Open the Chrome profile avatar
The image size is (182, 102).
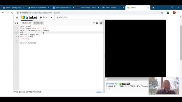(174, 12)
